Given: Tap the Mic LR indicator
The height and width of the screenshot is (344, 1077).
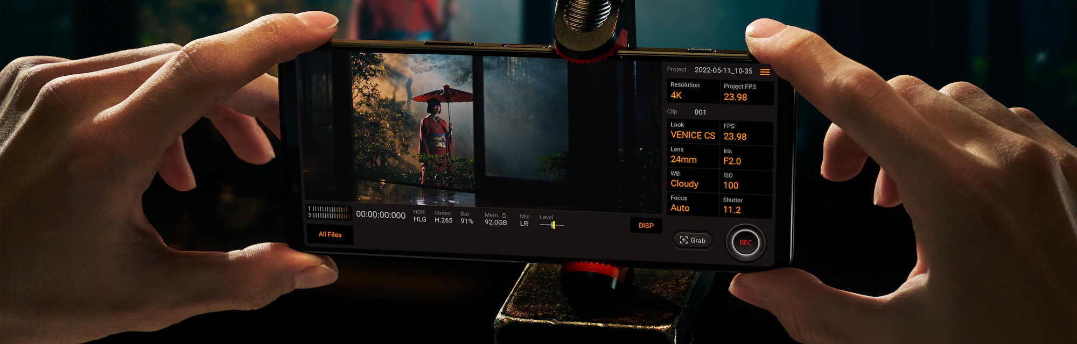Looking at the screenshot, I should click(524, 220).
